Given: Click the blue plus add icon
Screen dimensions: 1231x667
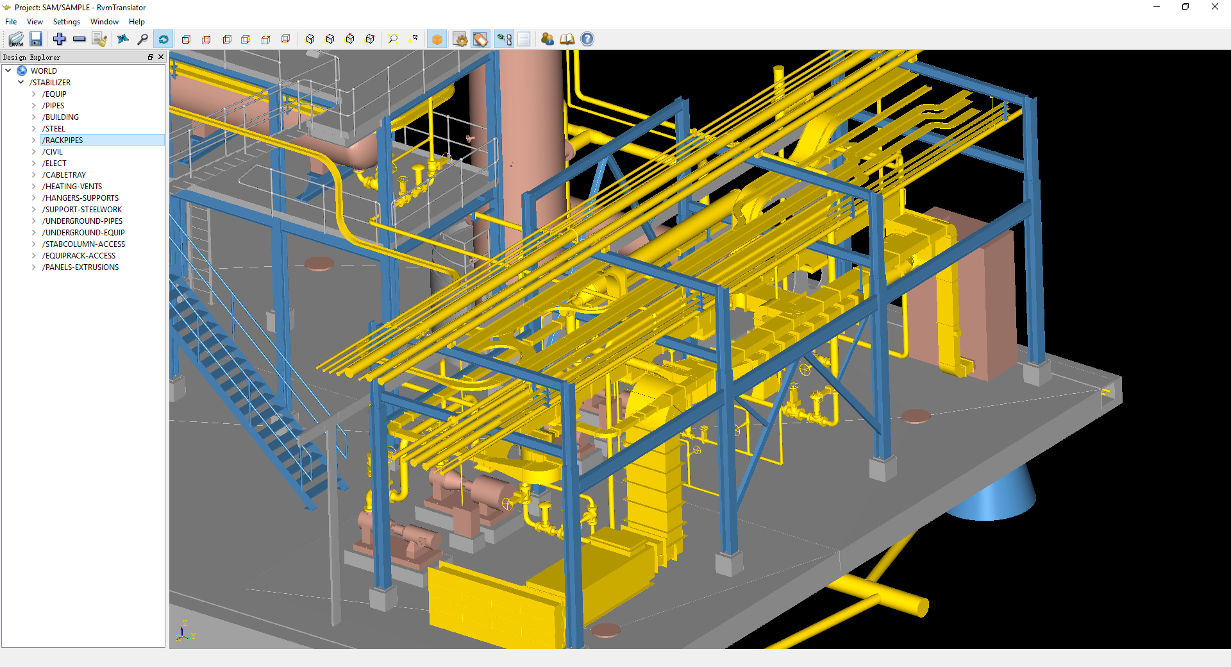Looking at the screenshot, I should (x=59, y=39).
